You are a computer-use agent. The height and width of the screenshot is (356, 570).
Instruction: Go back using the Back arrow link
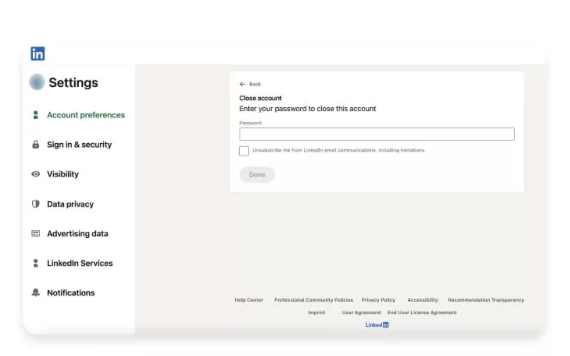pyautogui.click(x=250, y=84)
